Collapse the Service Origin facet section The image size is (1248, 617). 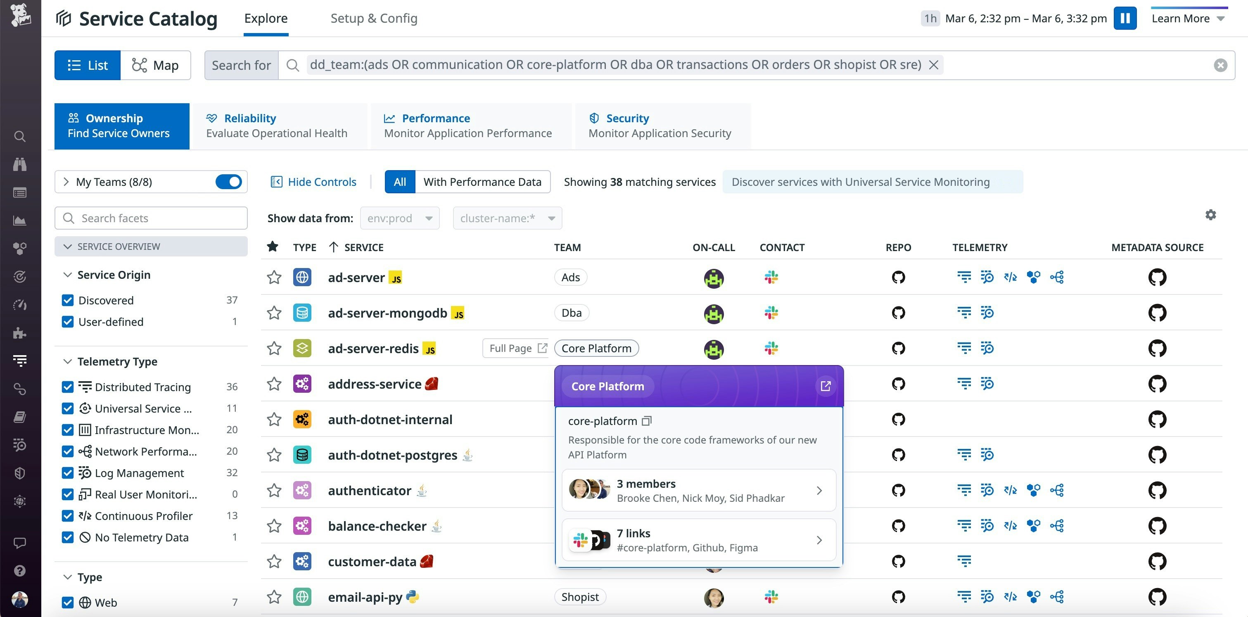[x=68, y=275]
